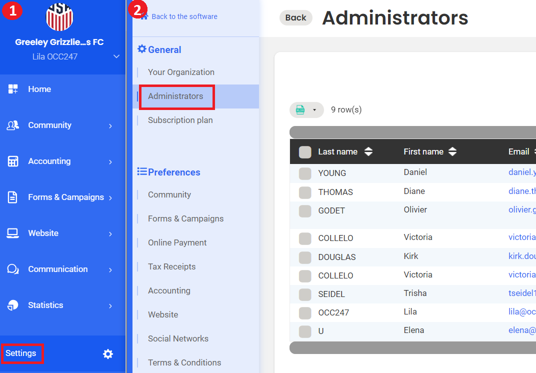
Task: Click the Website laptop icon
Action: [x=13, y=233]
